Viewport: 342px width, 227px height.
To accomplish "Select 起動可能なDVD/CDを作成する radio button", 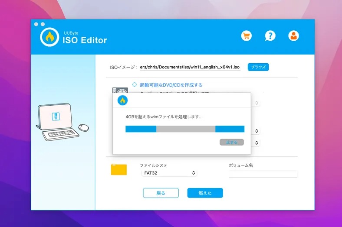I will click(135, 84).
